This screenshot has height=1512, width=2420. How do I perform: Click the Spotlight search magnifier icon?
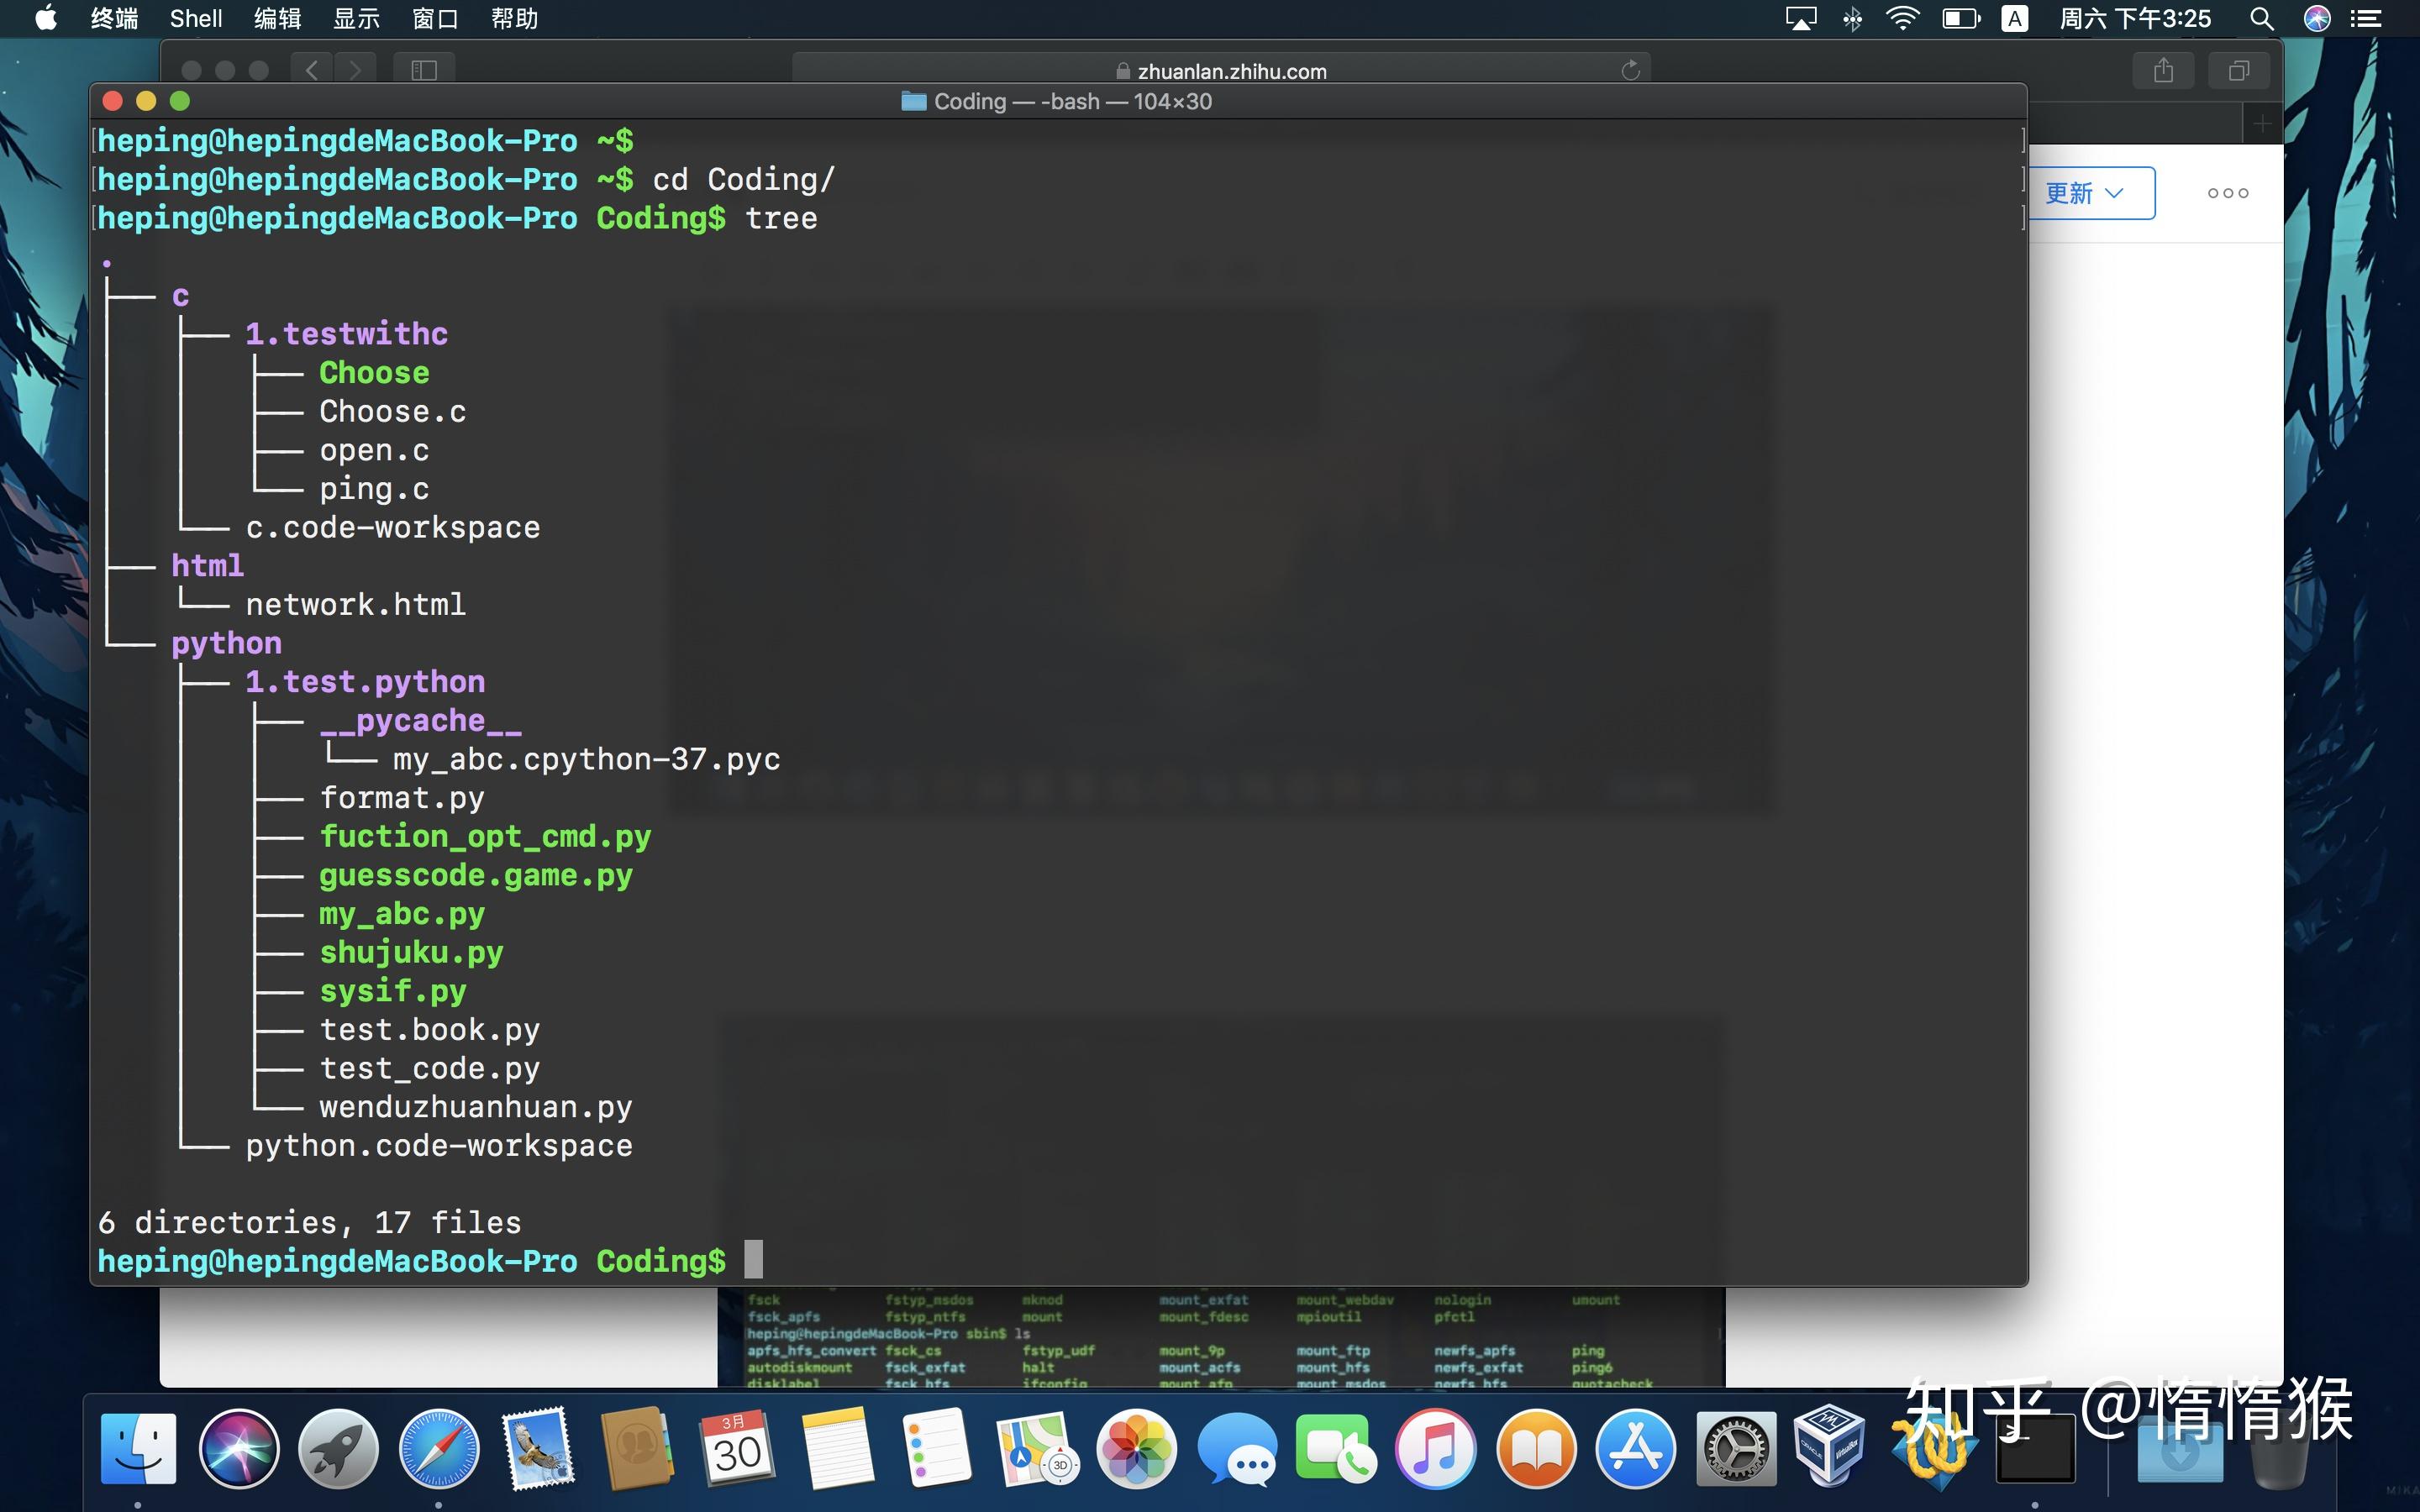2261,19
